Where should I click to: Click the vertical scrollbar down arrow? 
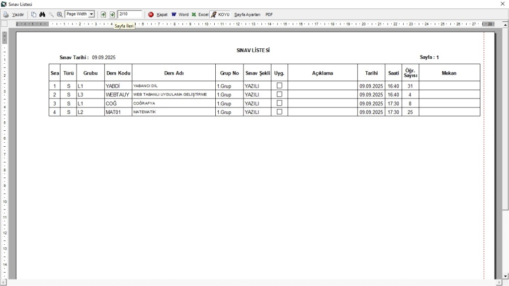tap(505, 276)
